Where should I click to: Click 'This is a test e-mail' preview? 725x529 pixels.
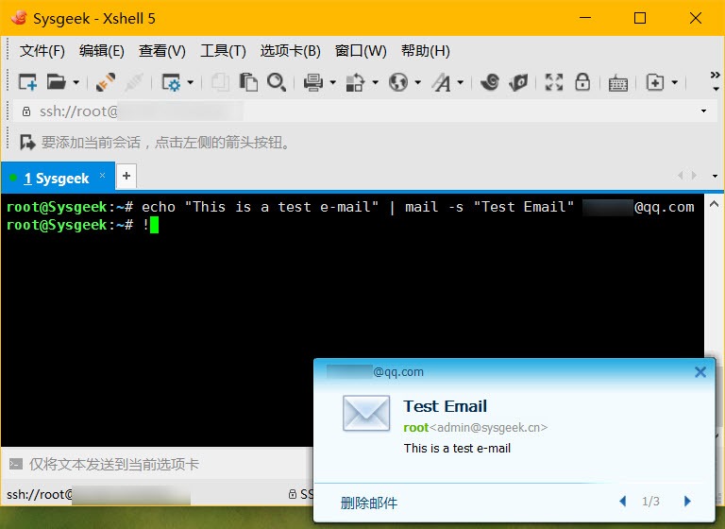pyautogui.click(x=457, y=448)
